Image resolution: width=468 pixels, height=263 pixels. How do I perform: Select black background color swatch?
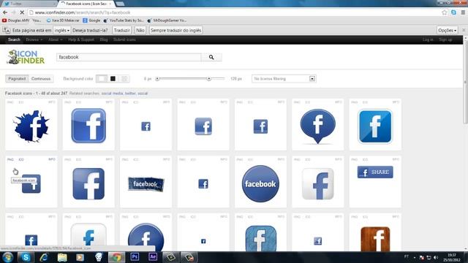click(113, 79)
